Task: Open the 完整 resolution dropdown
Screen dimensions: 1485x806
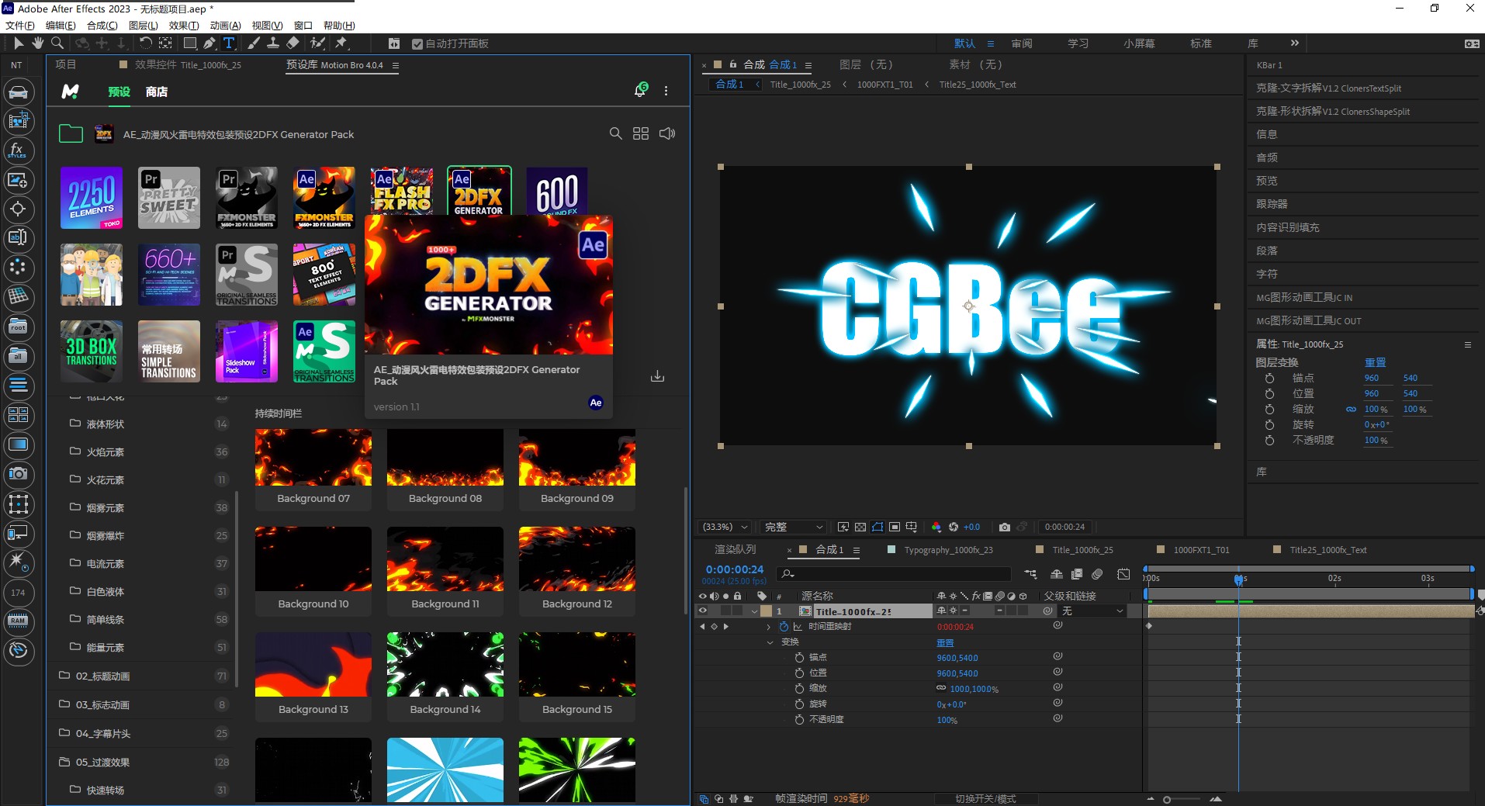Action: (x=791, y=527)
